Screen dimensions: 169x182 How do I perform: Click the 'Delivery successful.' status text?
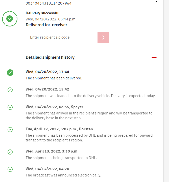click(43, 13)
